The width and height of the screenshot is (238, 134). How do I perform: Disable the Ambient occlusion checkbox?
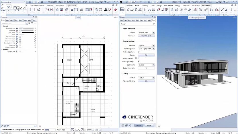point(139,52)
